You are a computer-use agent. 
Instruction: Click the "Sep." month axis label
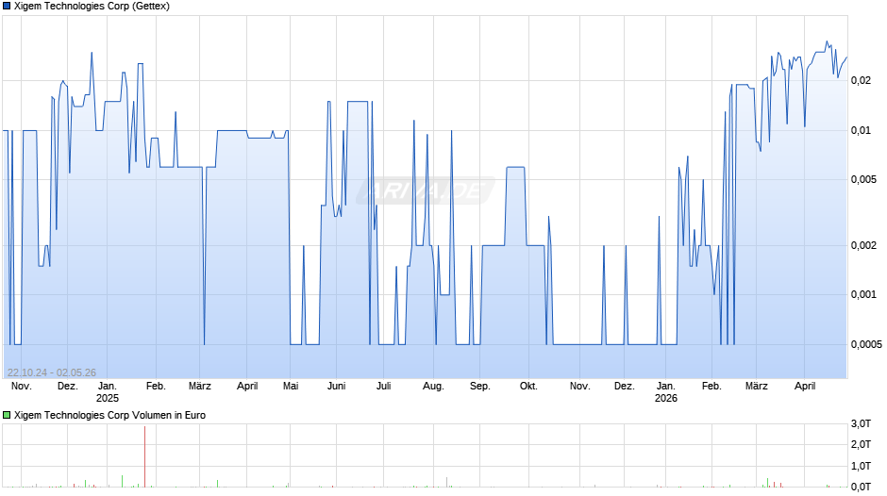pos(479,387)
